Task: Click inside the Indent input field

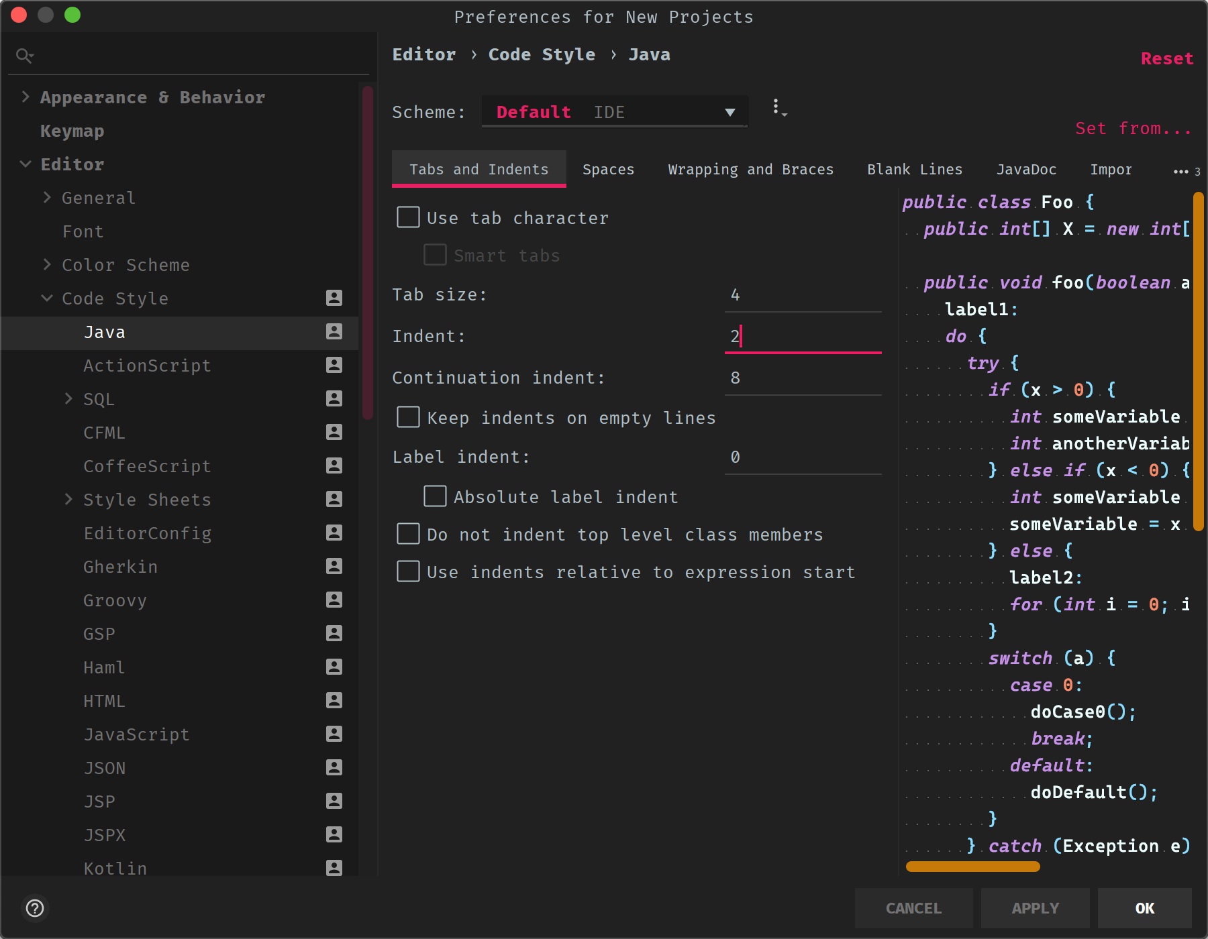Action: tap(802, 335)
